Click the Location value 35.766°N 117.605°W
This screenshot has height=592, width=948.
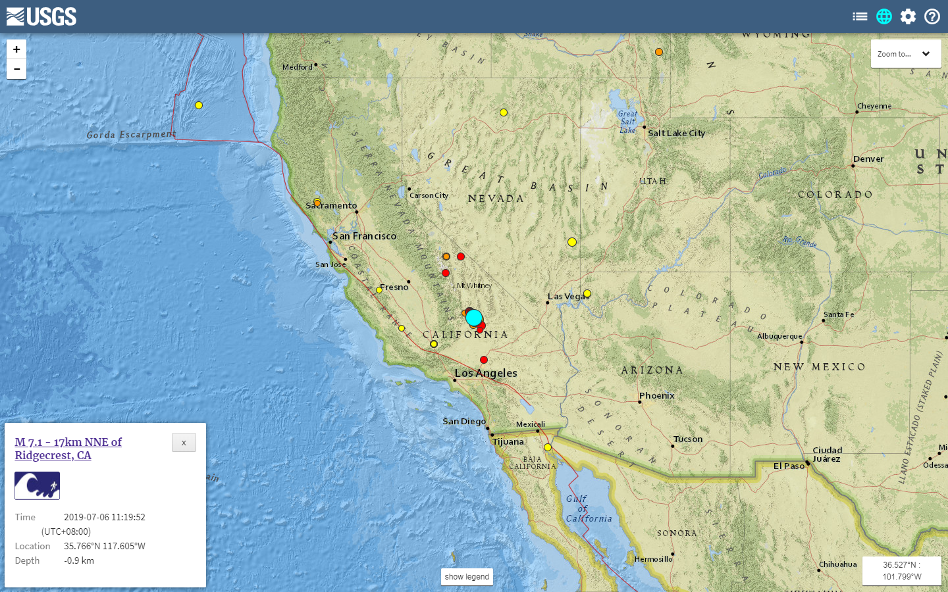(x=105, y=546)
